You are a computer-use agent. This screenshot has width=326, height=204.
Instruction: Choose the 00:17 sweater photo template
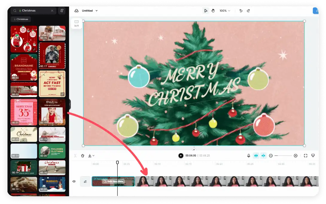point(52,56)
